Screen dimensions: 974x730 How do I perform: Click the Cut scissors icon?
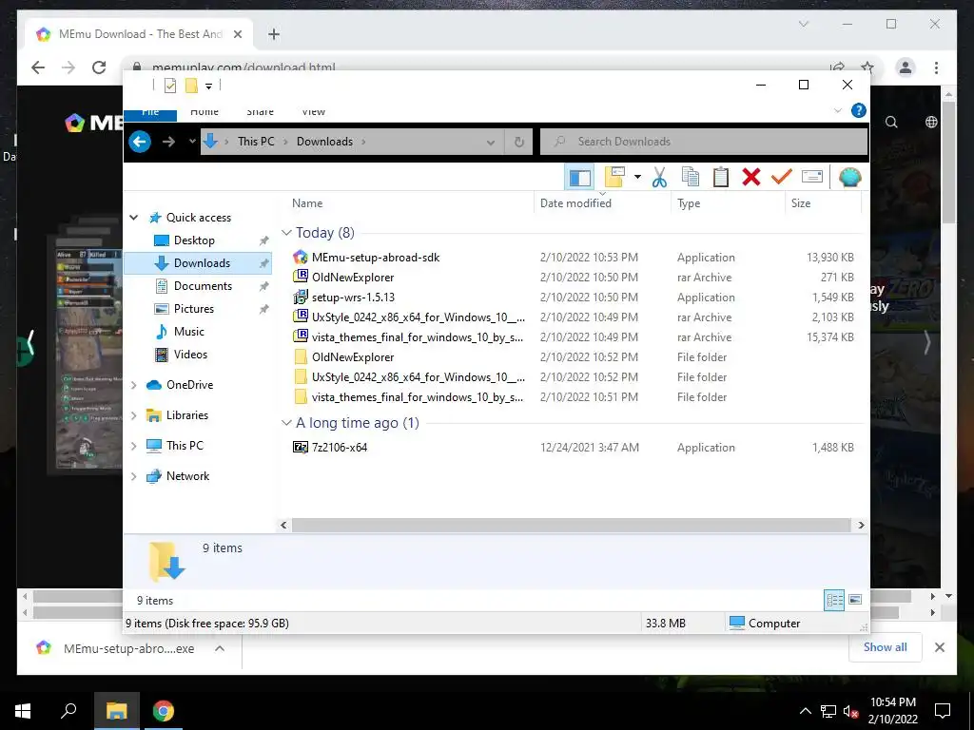[x=659, y=178]
